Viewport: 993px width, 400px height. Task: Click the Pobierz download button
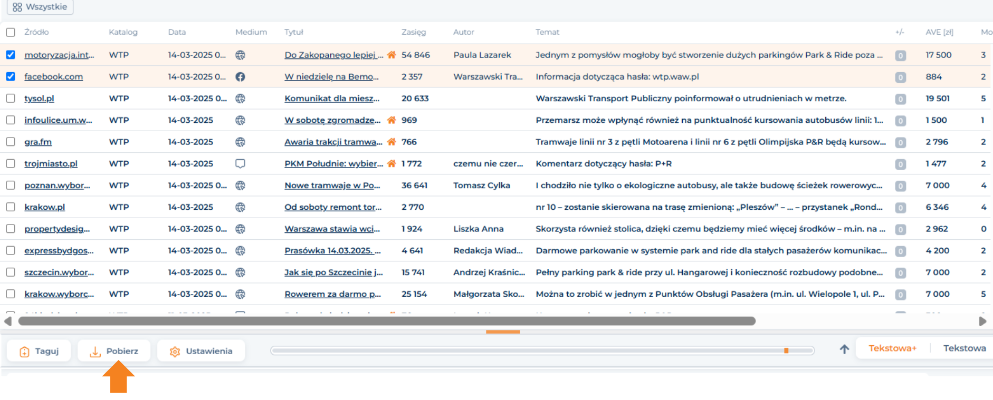114,351
